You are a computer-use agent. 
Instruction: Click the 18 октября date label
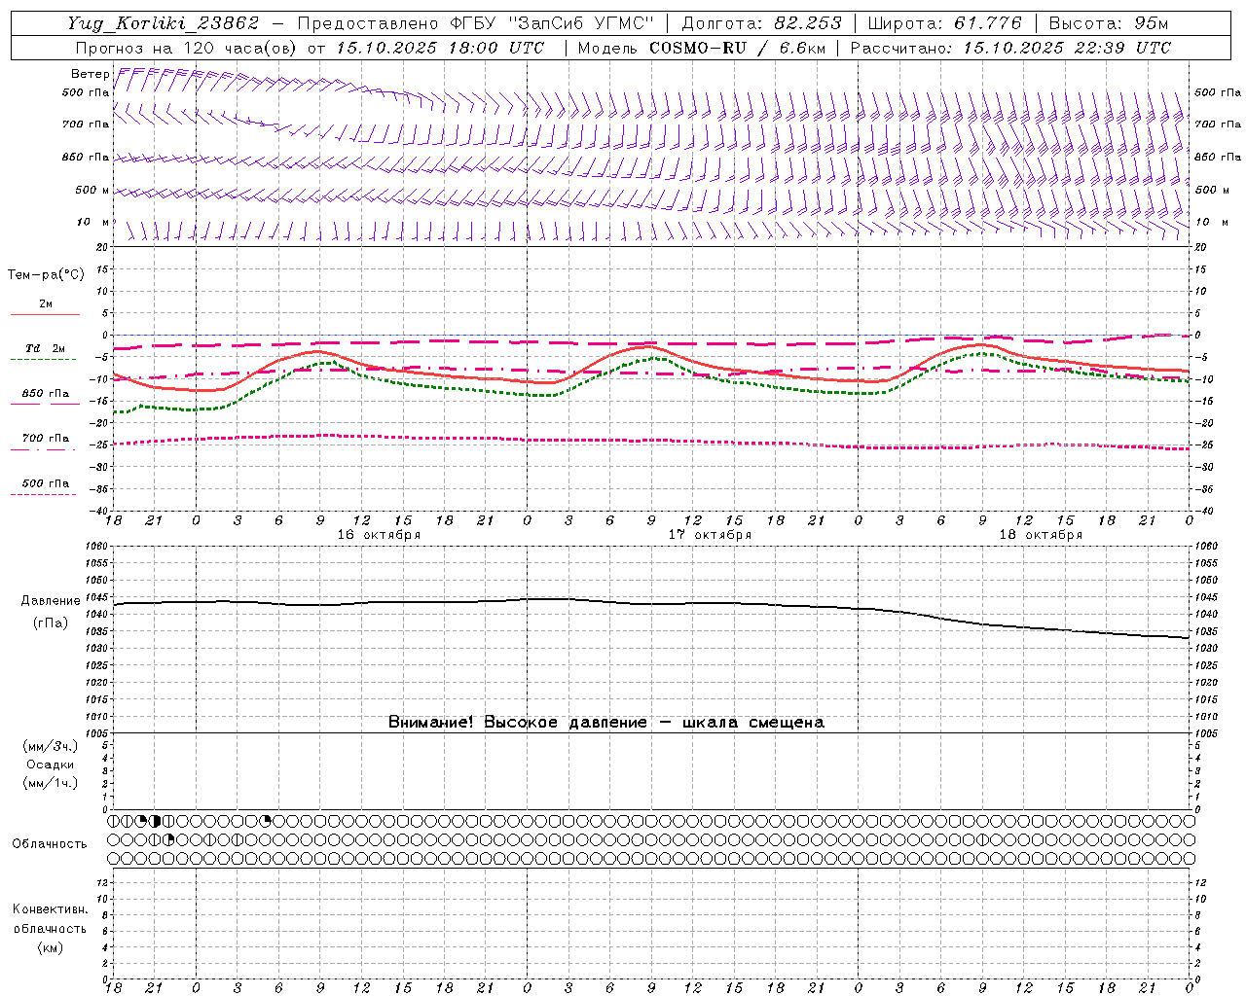coord(1041,535)
